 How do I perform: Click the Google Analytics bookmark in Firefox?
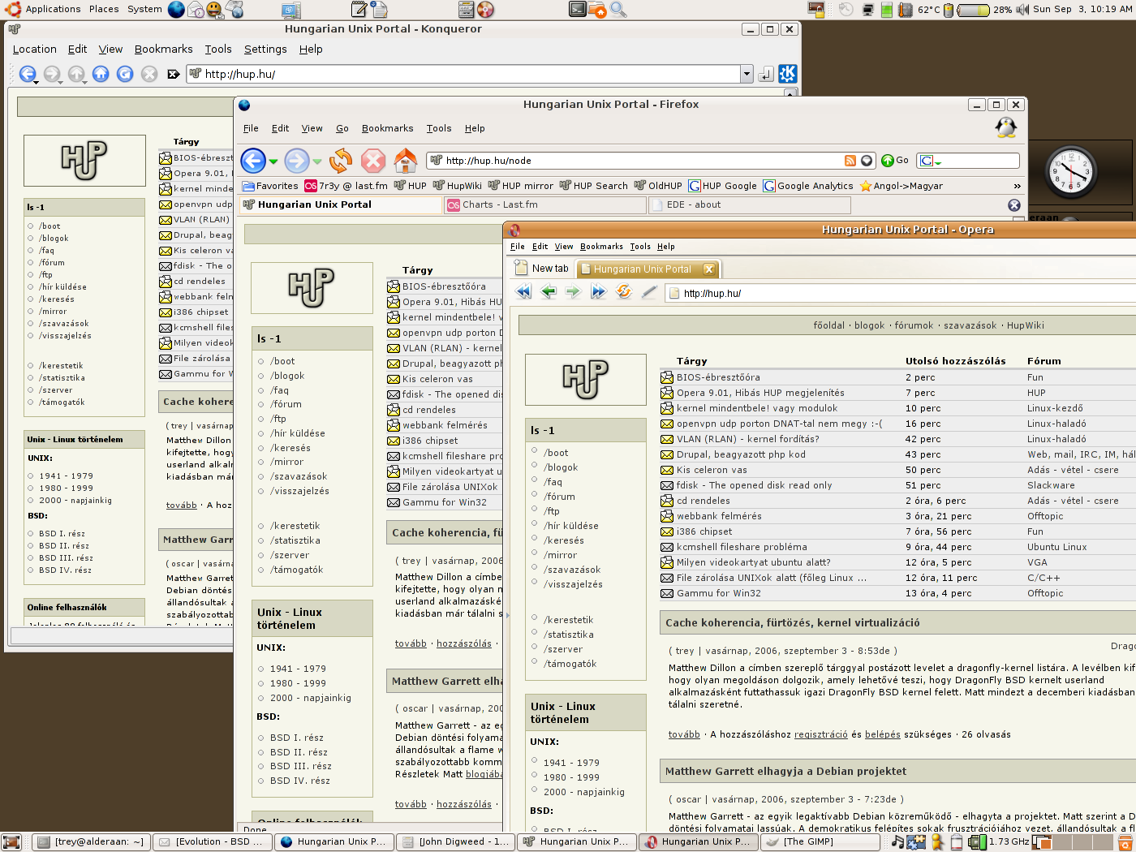808,186
